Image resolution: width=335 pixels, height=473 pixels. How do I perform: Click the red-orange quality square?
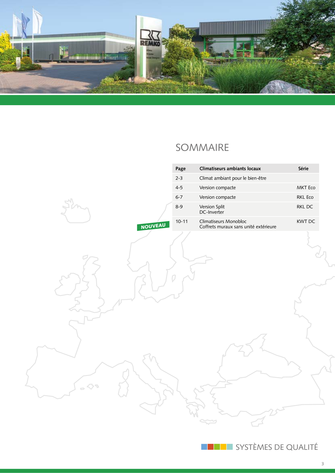211,447
